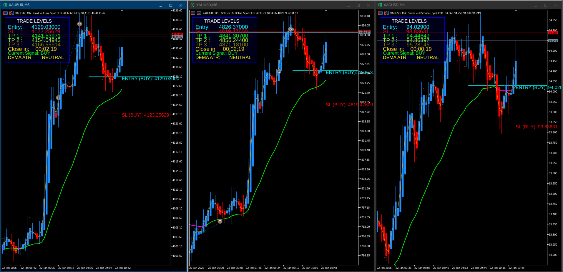563x272 pixels.
Task: Select the ENTRY (BUY) 4129.03000 line label
Action: (x=150, y=79)
